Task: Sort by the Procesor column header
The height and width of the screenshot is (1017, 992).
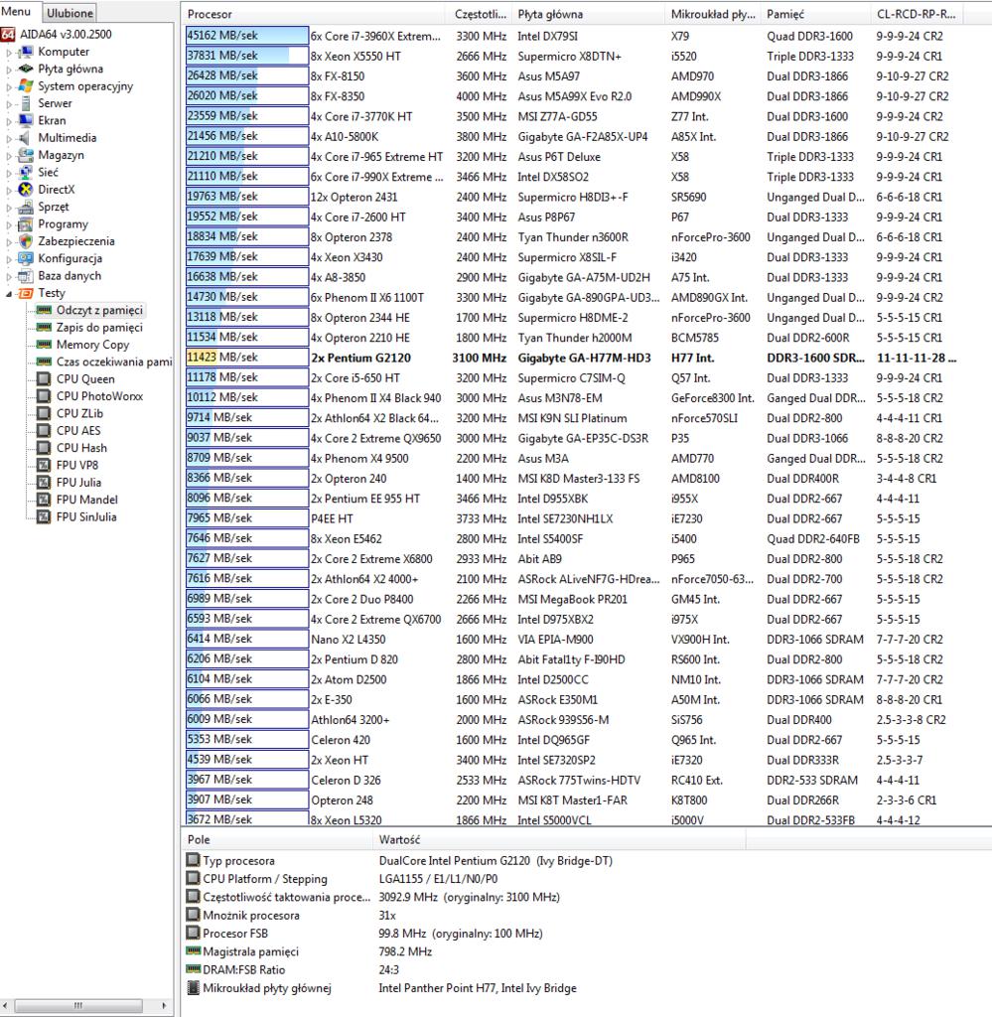Action: tap(315, 14)
